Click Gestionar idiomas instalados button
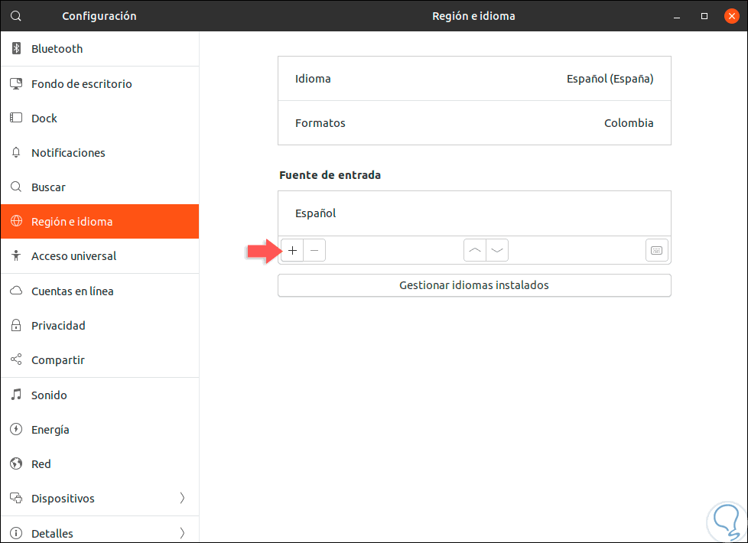 click(474, 285)
